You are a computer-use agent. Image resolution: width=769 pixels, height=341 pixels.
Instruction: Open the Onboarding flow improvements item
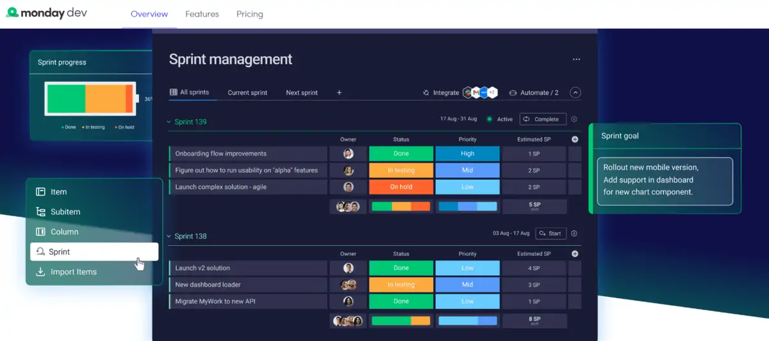point(248,154)
